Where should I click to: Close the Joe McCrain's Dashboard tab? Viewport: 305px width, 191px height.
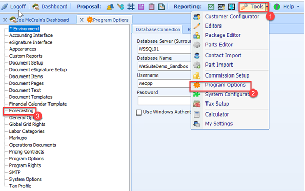tap(5, 20)
